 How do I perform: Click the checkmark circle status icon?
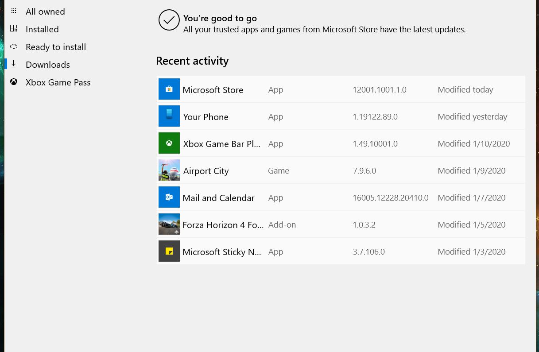click(x=169, y=20)
